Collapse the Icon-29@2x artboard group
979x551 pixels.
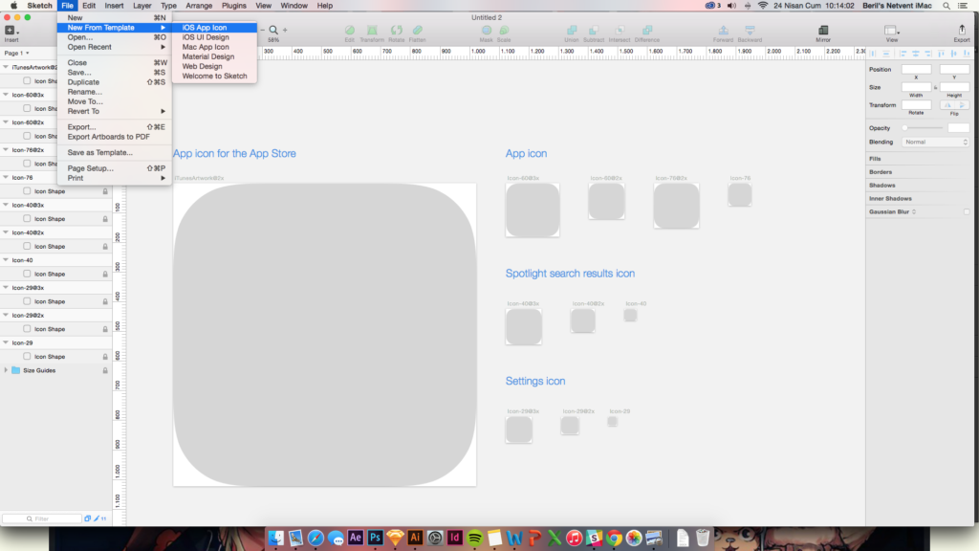pos(6,315)
